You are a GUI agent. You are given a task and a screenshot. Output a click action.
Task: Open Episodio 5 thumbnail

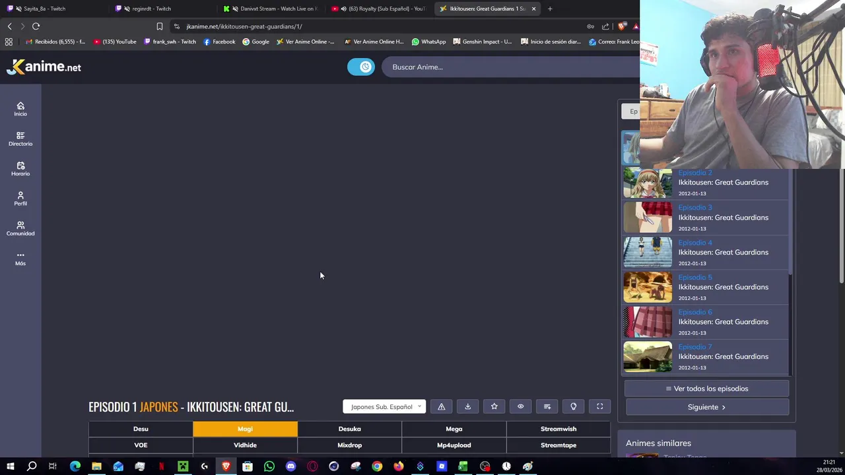click(648, 287)
